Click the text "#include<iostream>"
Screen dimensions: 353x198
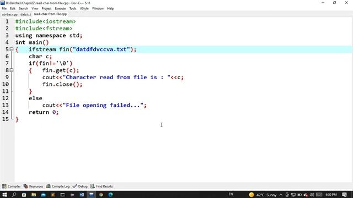[x=45, y=21]
